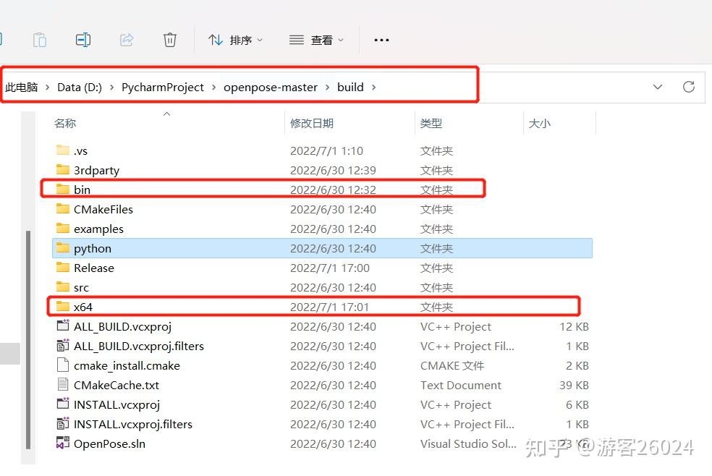
Task: Navigate to 此电脑 in the breadcrumb
Action: click(x=22, y=87)
